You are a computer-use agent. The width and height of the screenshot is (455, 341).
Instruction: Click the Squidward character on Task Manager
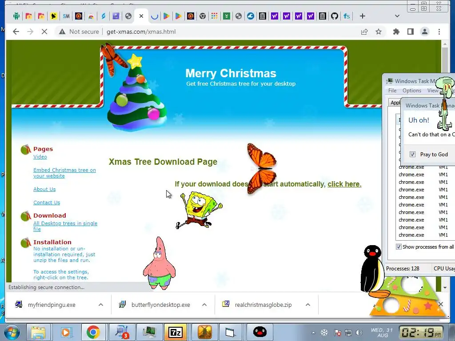[x=445, y=103]
